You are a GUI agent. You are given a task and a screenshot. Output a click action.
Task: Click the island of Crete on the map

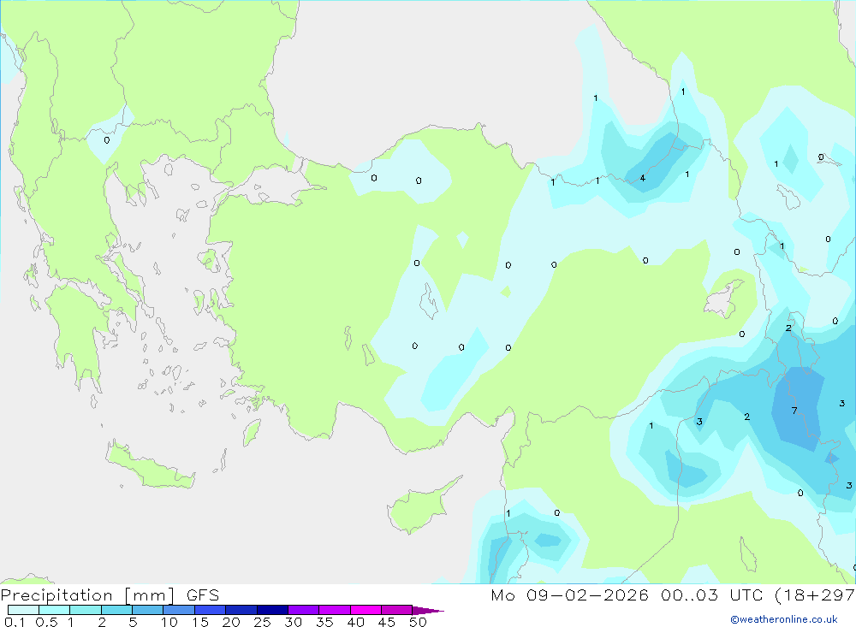point(148,466)
